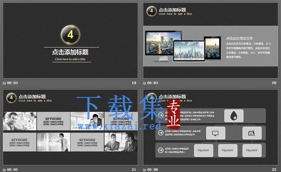Click the 00:08 timing label under slide 22
281x172 pixels.
(x=153, y=170)
